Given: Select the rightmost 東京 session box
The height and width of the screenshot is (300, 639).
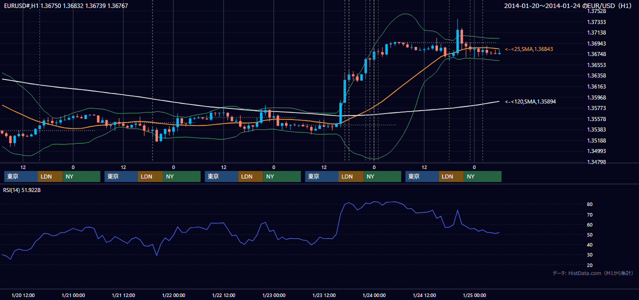Looking at the screenshot, I should click(x=422, y=176).
